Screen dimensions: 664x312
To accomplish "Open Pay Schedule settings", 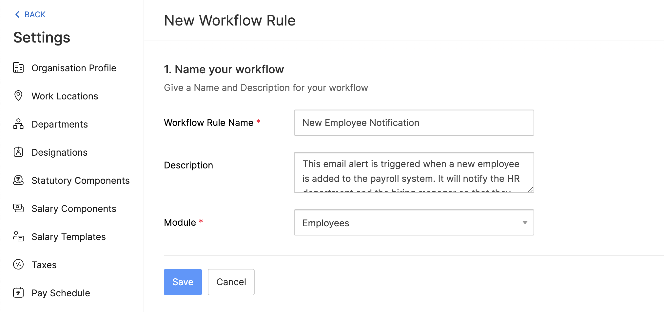I will (x=61, y=293).
